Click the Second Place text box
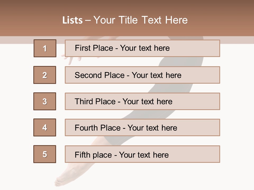 point(142,75)
